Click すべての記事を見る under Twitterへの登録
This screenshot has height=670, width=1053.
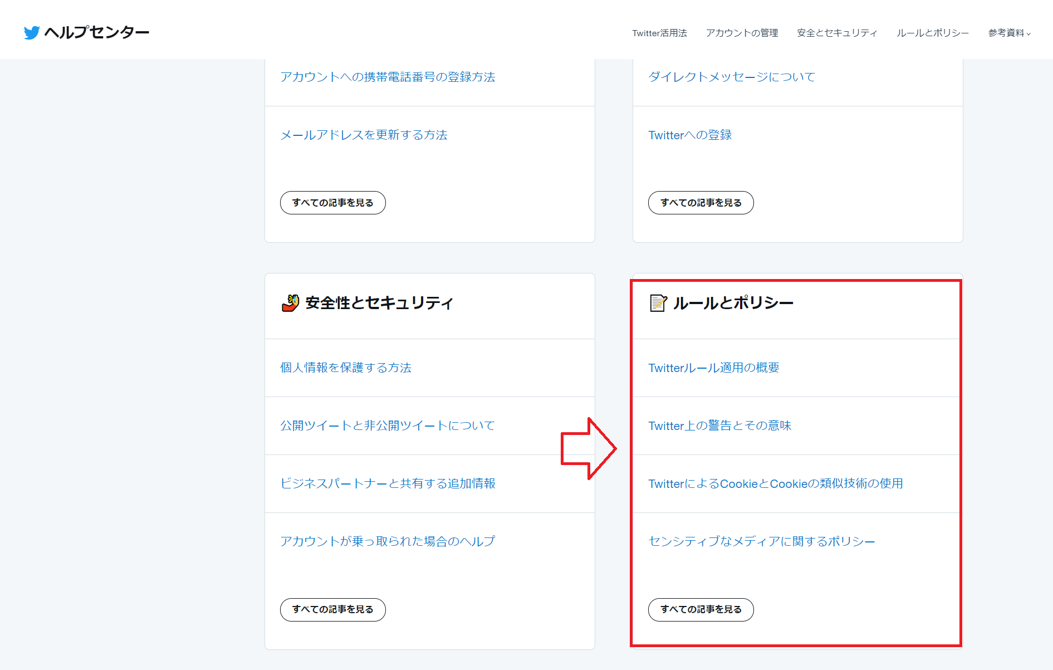pos(701,203)
